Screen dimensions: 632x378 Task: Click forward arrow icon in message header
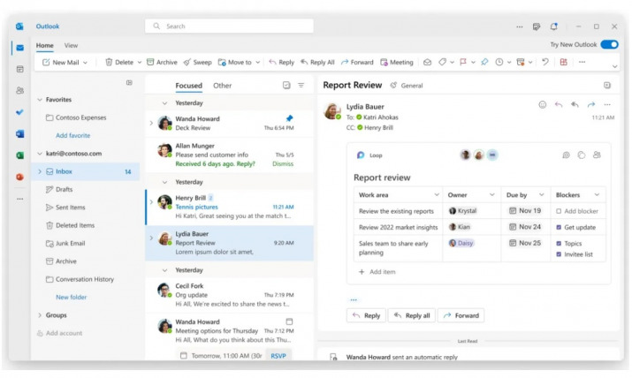click(590, 105)
